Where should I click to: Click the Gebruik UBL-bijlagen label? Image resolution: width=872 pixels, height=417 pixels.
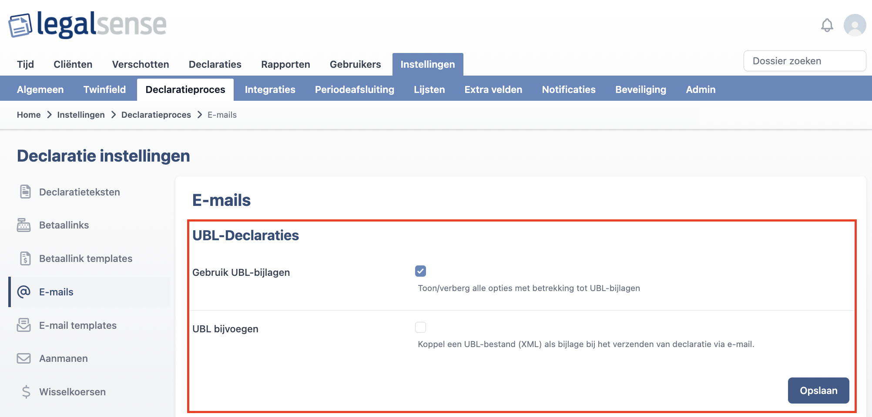(241, 272)
